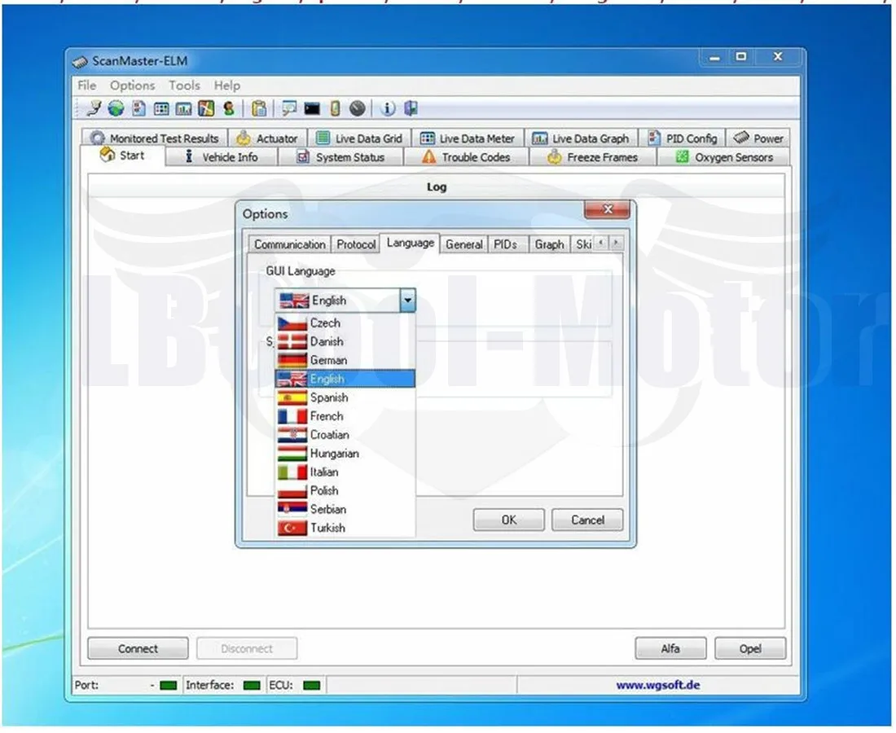Open the Oxygen Sensors tab

click(x=724, y=157)
